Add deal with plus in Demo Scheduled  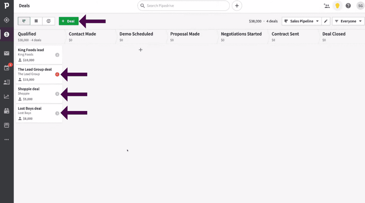141,50
